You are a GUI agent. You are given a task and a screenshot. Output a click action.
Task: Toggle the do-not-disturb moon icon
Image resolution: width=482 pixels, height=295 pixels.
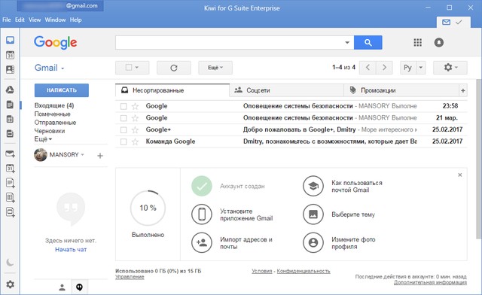pyautogui.click(x=10, y=263)
